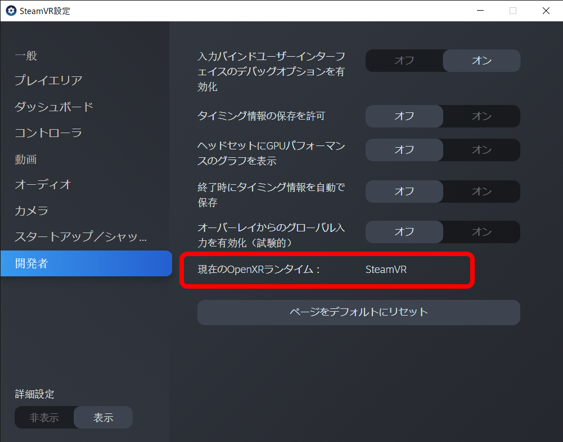Screen dimensions: 563x442
Task: Select the 開発者 tab
Action: pyautogui.click(x=31, y=263)
